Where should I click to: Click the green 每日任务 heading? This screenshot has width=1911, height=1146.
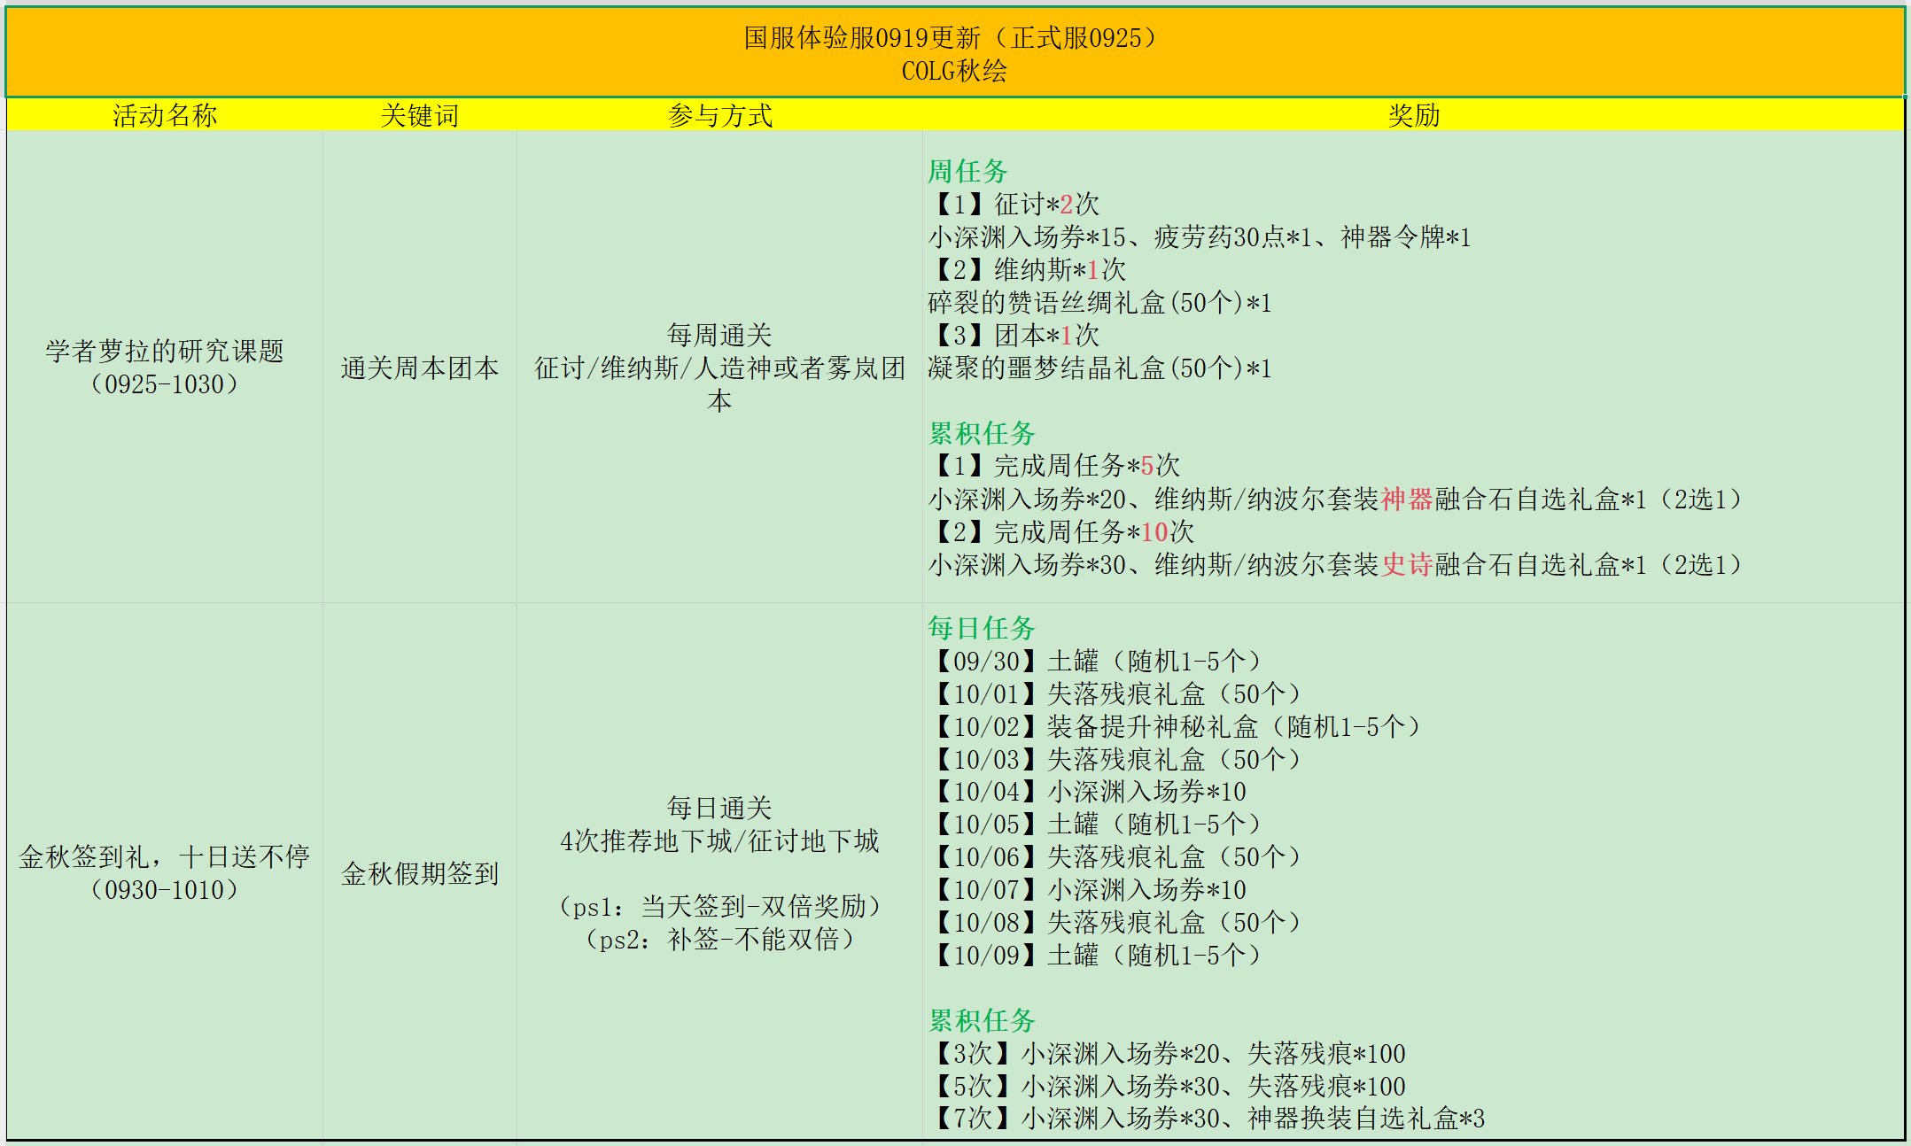(x=982, y=628)
